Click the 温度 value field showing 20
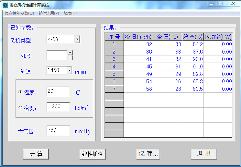The height and width of the screenshot is (167, 241). pos(58,91)
